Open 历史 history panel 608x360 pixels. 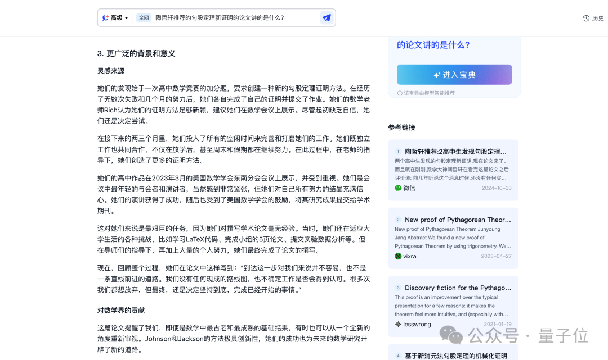[593, 18]
